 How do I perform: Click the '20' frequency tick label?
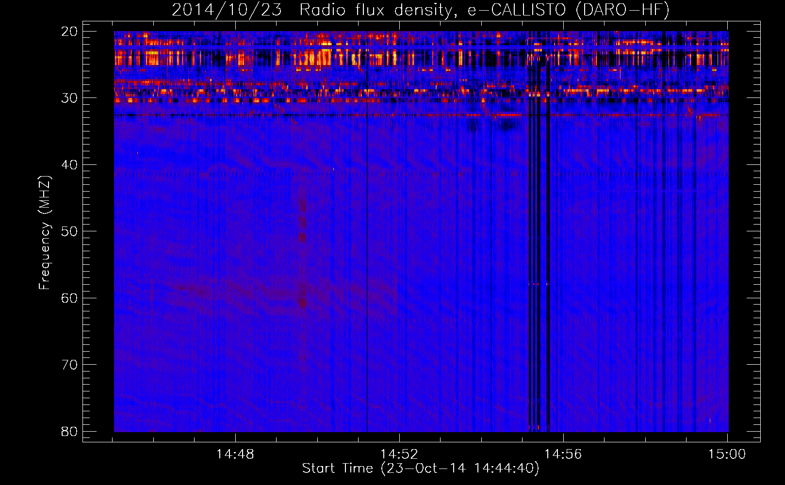click(69, 32)
